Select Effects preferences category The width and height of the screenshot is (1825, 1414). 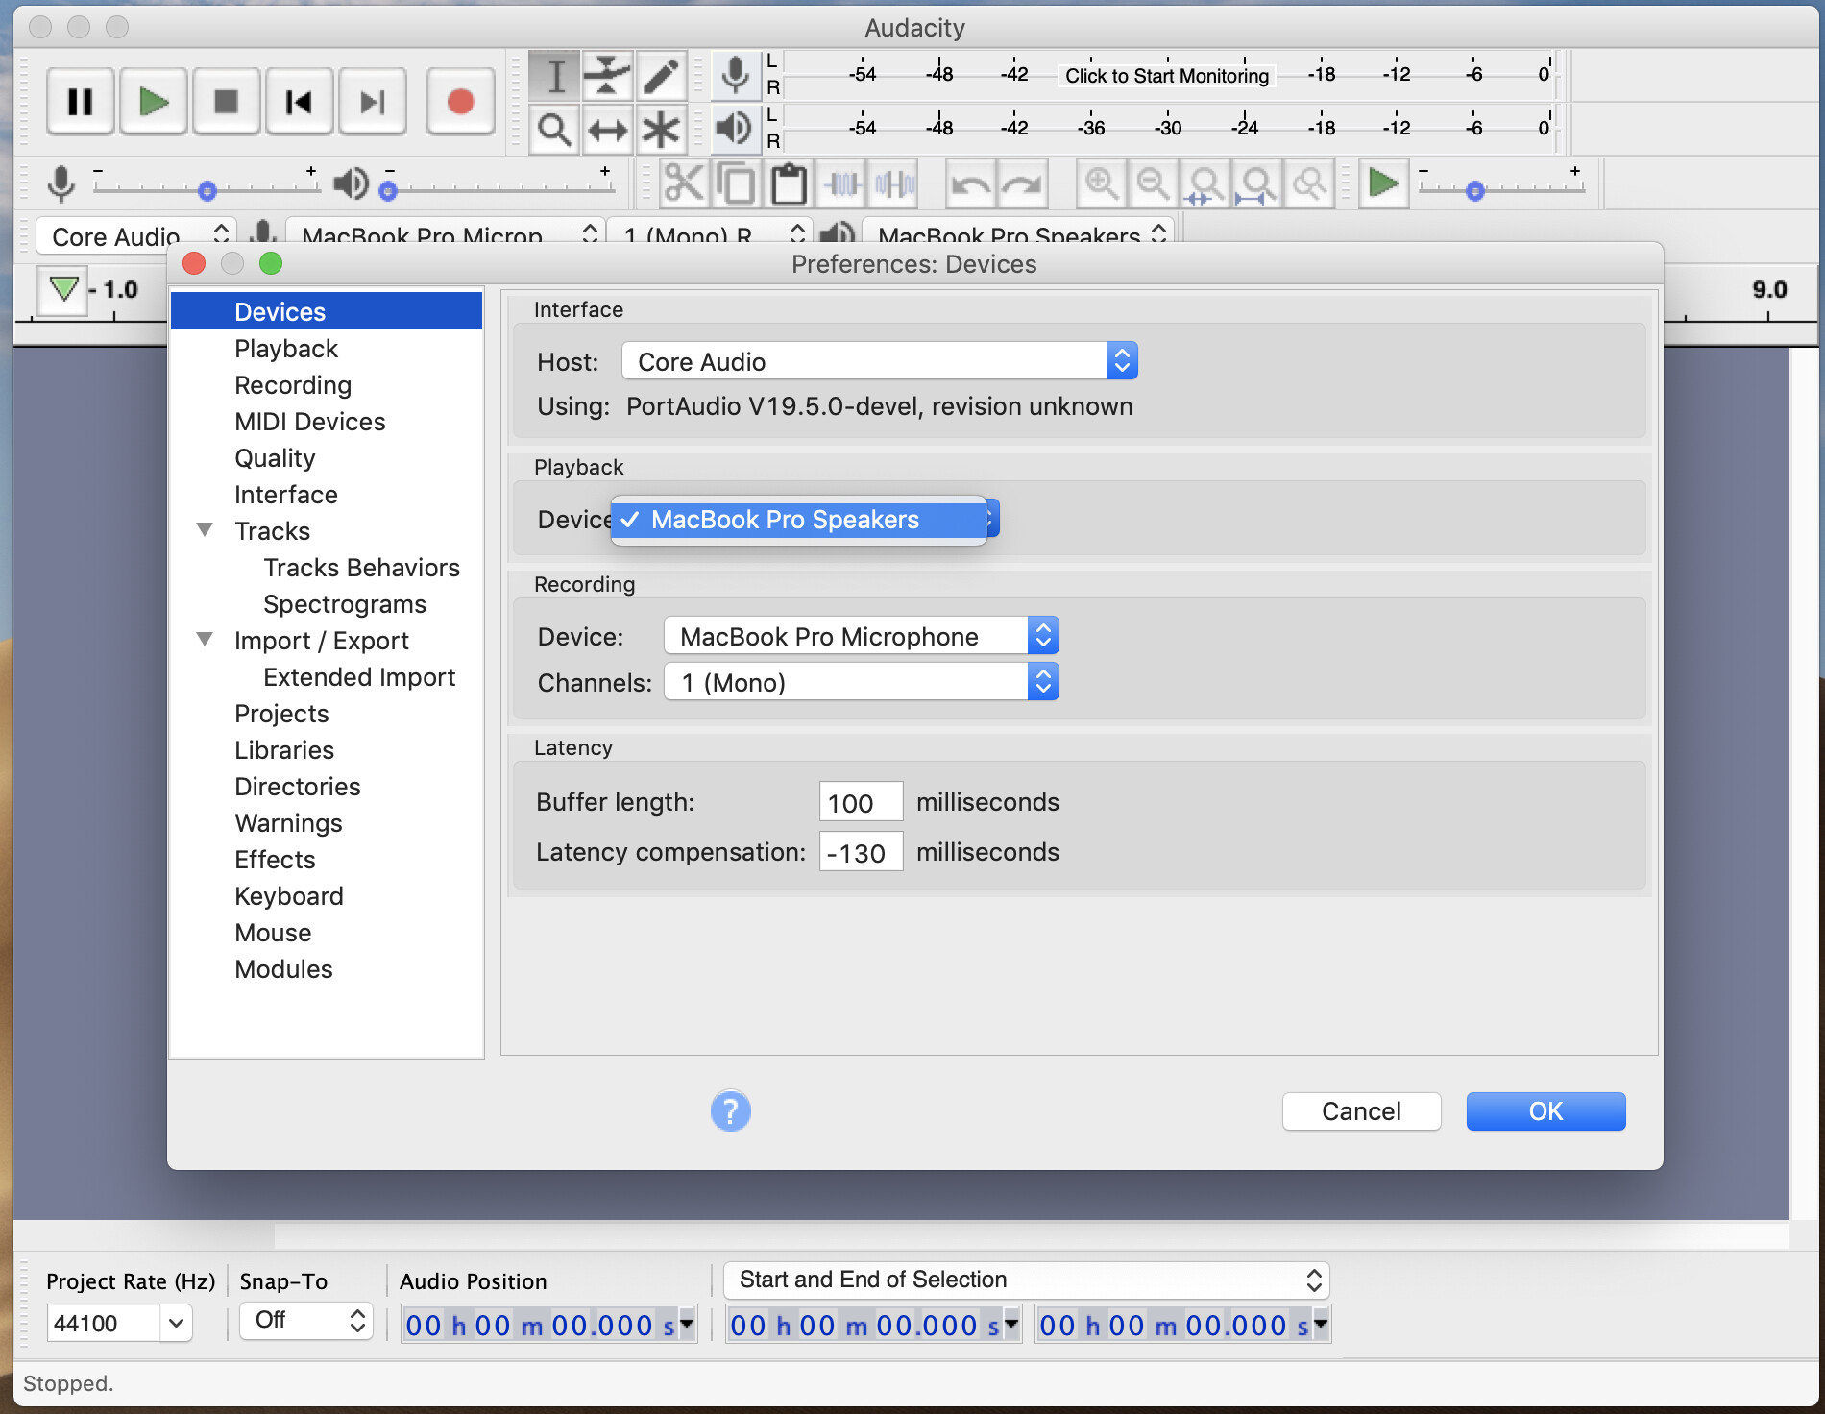(275, 859)
